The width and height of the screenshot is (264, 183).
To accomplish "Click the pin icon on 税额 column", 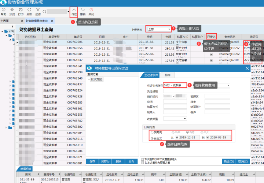I will click(x=233, y=174).
